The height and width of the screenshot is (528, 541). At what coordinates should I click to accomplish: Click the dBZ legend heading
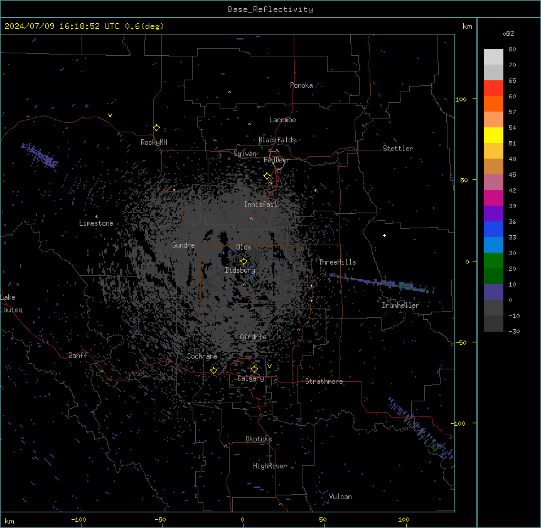[x=508, y=33]
